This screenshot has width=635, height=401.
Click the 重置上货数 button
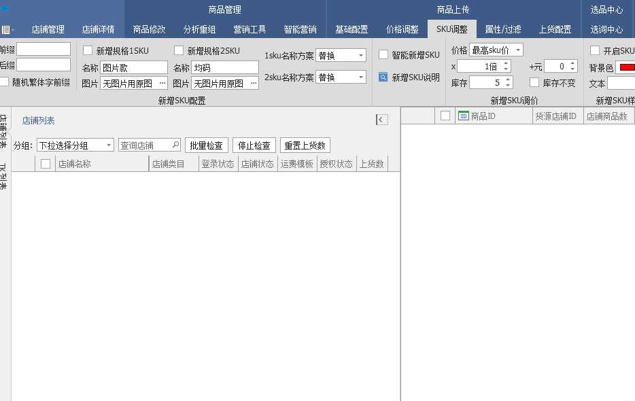pyautogui.click(x=305, y=145)
